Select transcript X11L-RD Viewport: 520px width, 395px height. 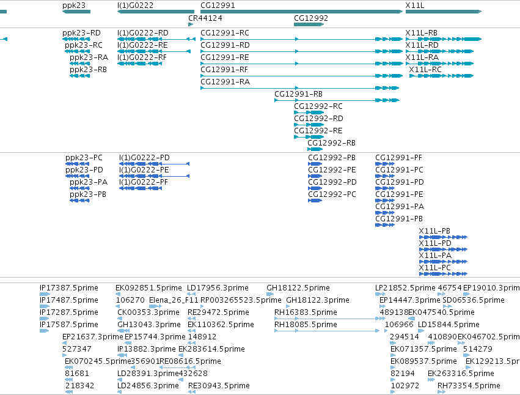tap(440, 51)
